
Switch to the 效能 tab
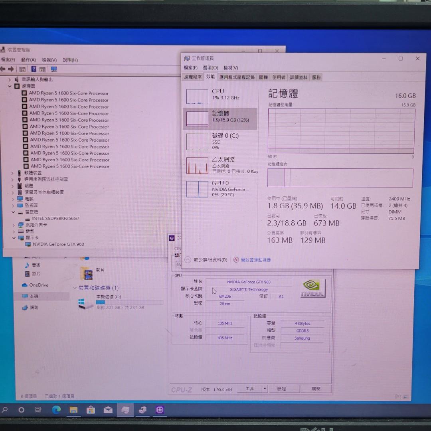pos(210,77)
